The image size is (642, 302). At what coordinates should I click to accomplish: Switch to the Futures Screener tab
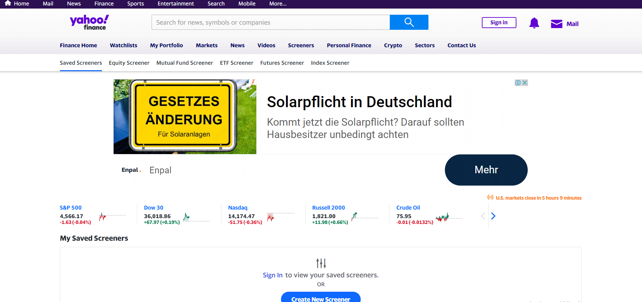(282, 63)
